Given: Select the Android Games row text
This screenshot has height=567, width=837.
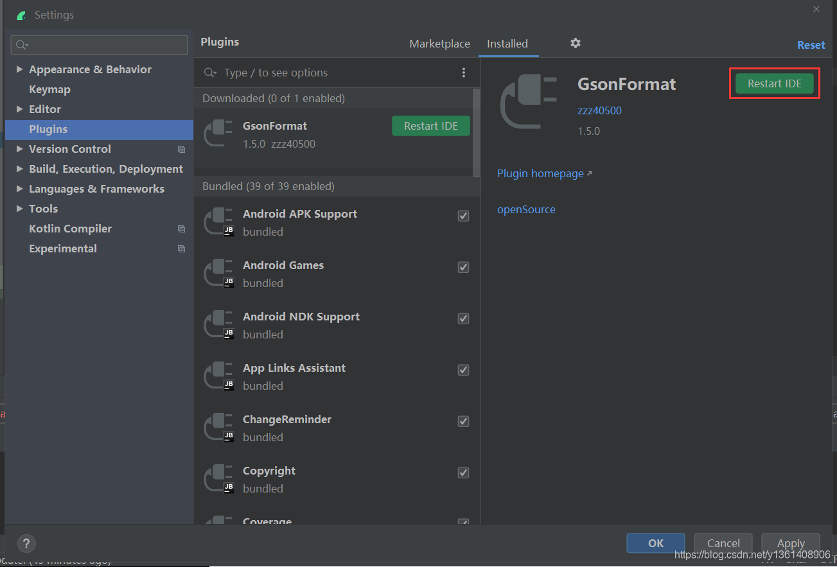Looking at the screenshot, I should click(x=283, y=265).
